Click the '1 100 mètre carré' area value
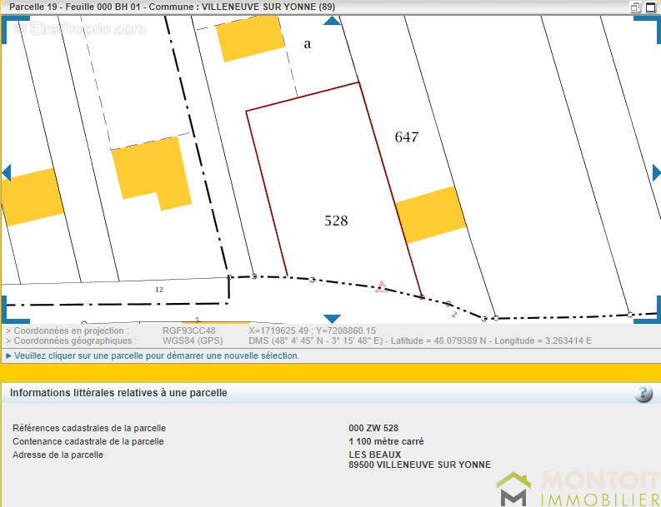This screenshot has width=661, height=507. (x=386, y=442)
